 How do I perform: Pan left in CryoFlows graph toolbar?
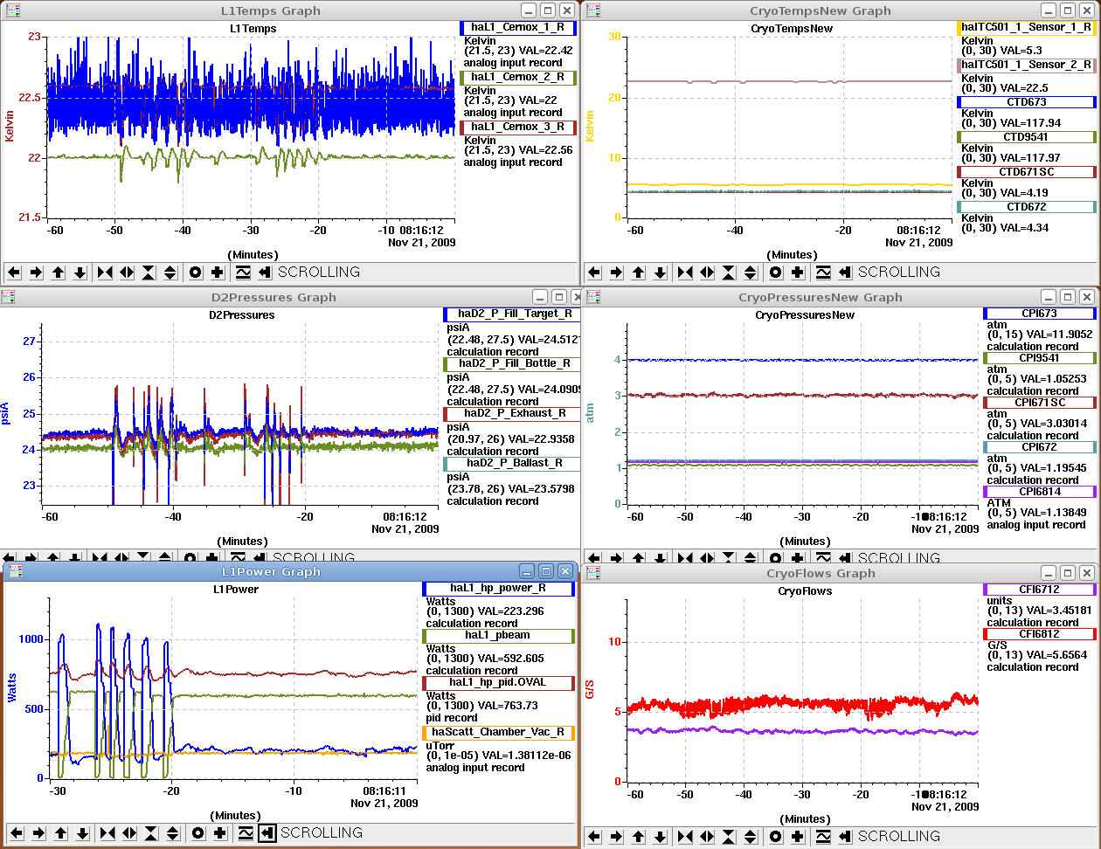pos(594,837)
